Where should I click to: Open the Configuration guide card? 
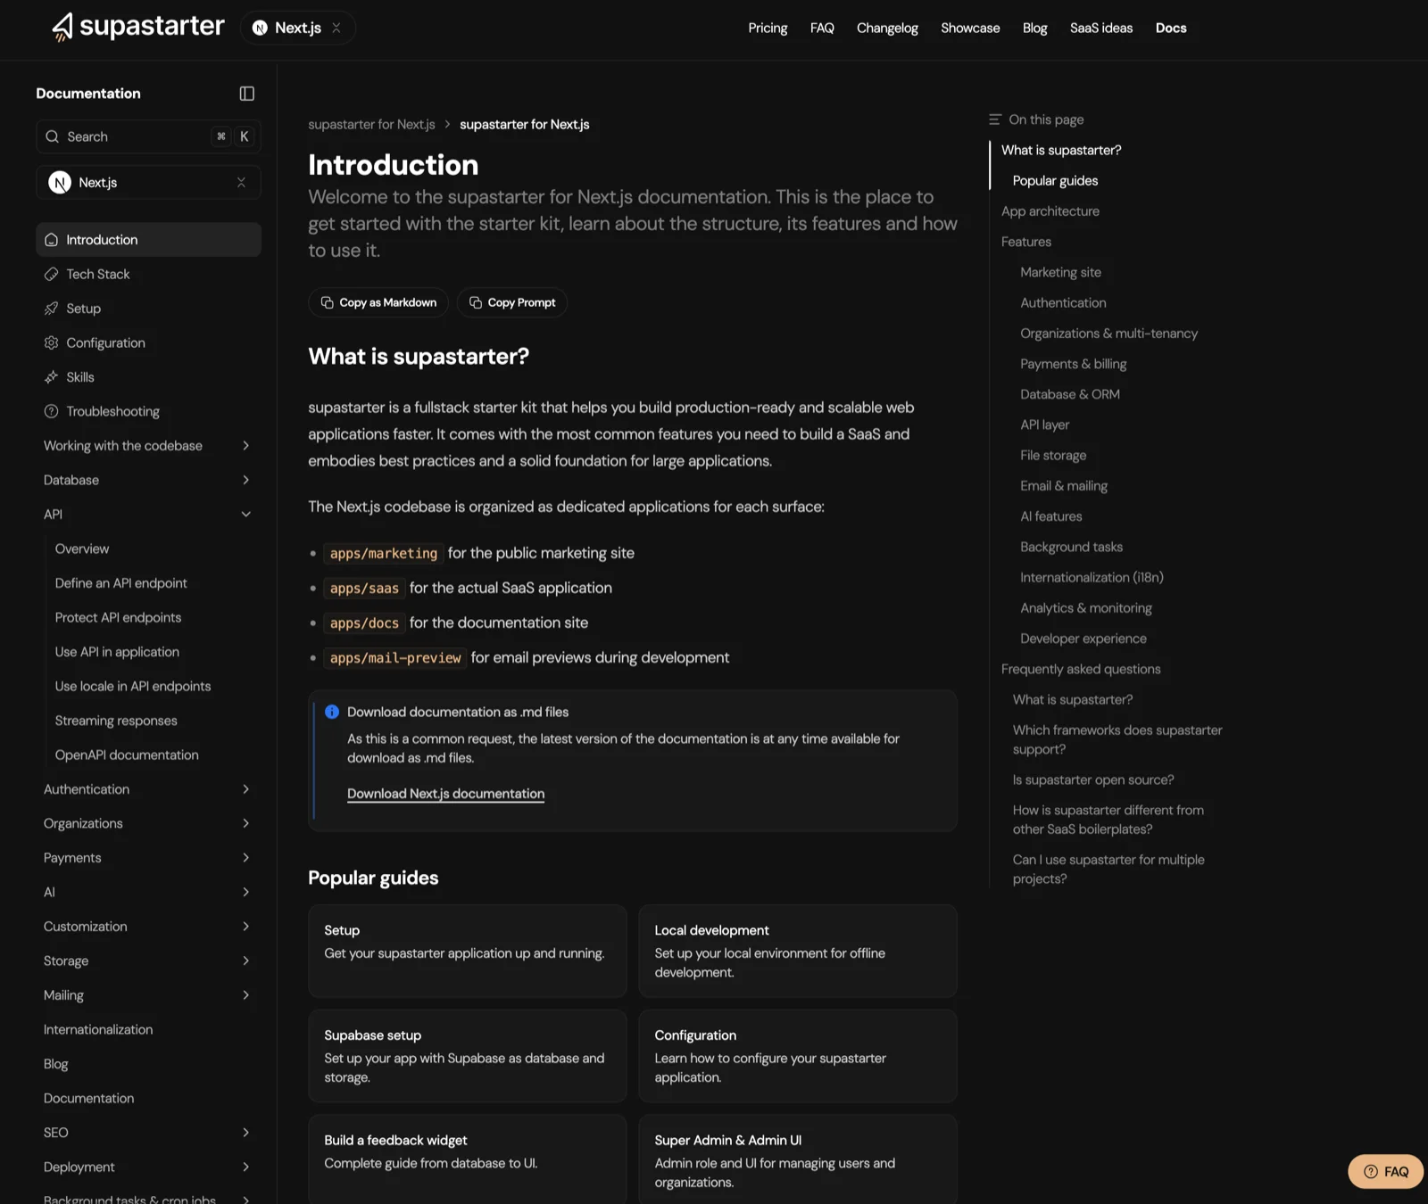pyautogui.click(x=798, y=1056)
